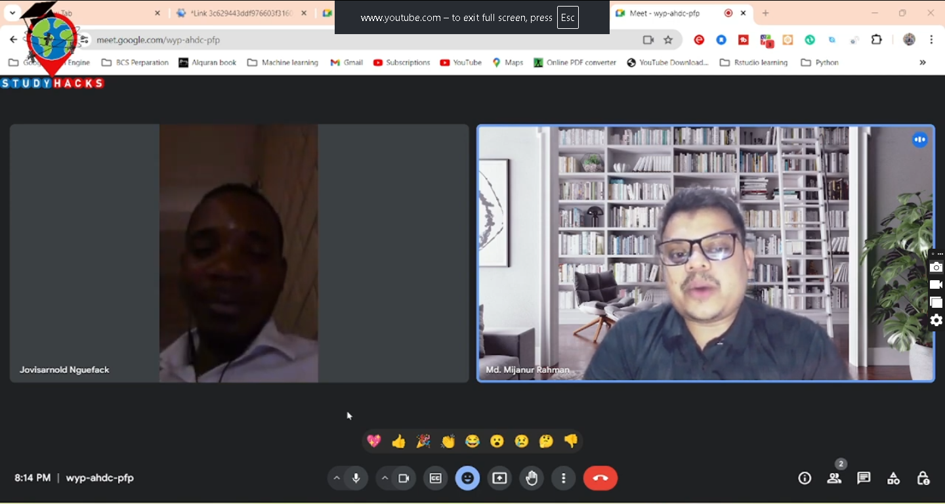Send crying face reaction
Screen dimensions: 945x504
click(522, 441)
